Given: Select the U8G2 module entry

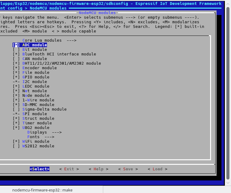Looking at the screenshot, I should 36,128.
